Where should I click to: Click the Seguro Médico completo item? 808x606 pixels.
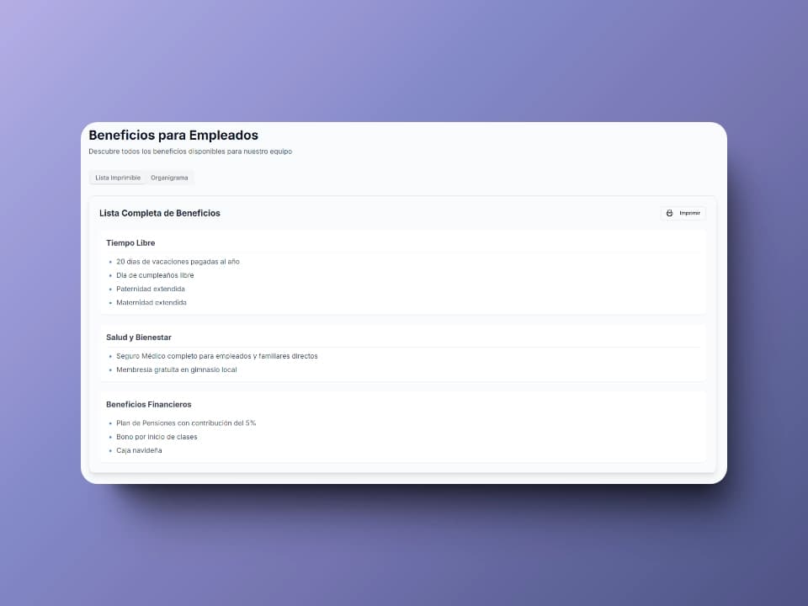click(x=217, y=356)
